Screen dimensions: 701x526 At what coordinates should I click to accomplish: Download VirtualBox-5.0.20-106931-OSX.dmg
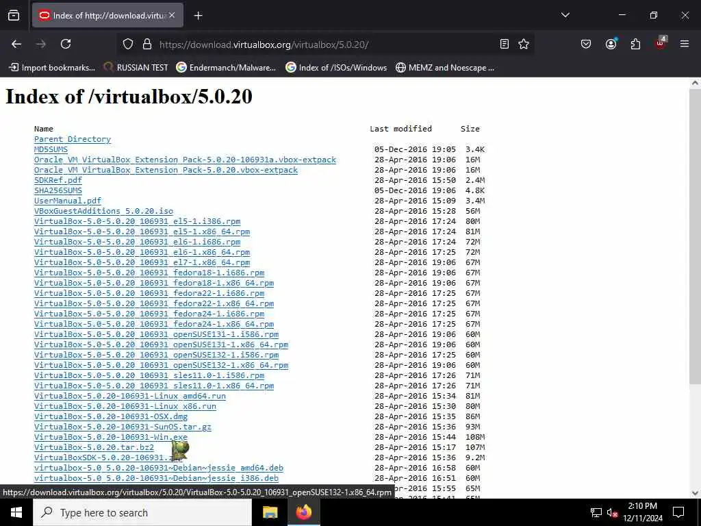click(111, 417)
